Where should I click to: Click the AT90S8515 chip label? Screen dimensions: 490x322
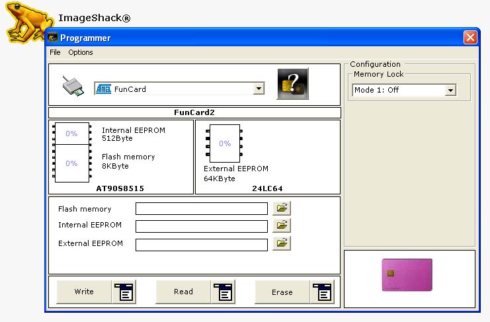[120, 188]
